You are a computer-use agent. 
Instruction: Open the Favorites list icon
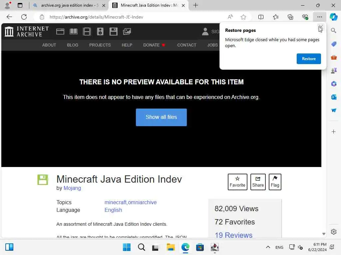point(275,17)
